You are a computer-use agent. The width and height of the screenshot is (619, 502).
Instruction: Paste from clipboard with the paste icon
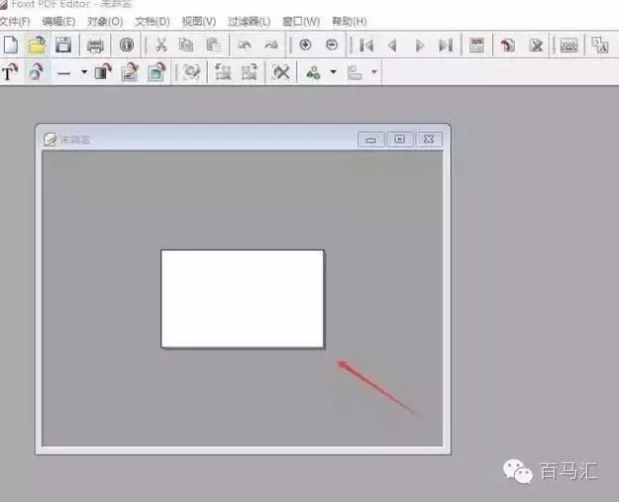tap(213, 45)
